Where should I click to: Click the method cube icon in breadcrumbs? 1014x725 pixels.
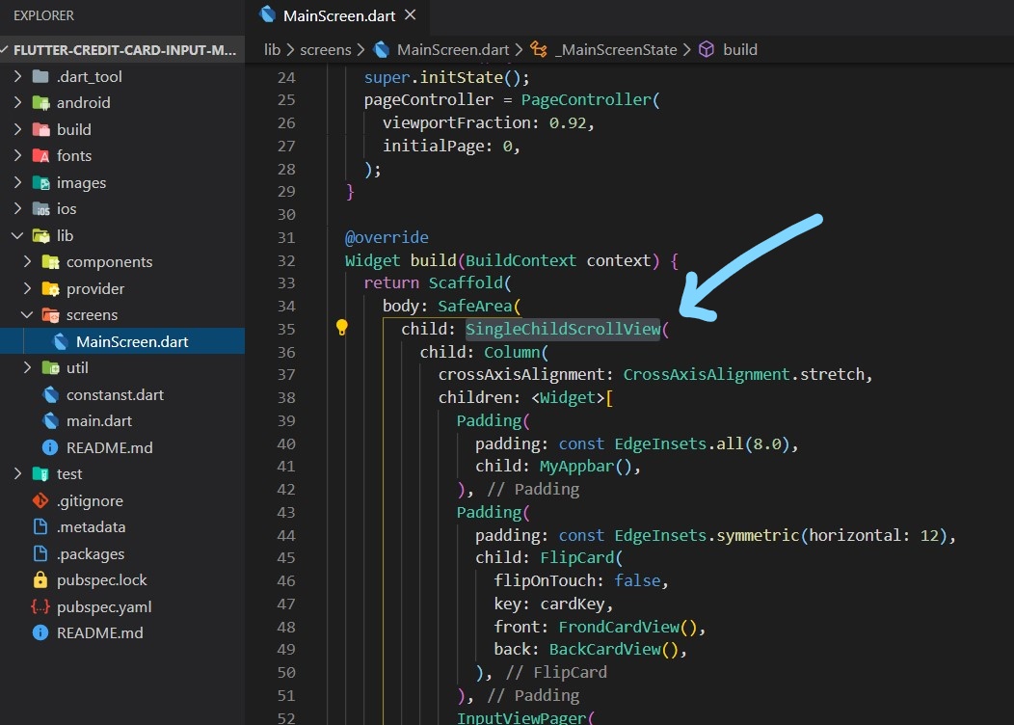coord(707,49)
